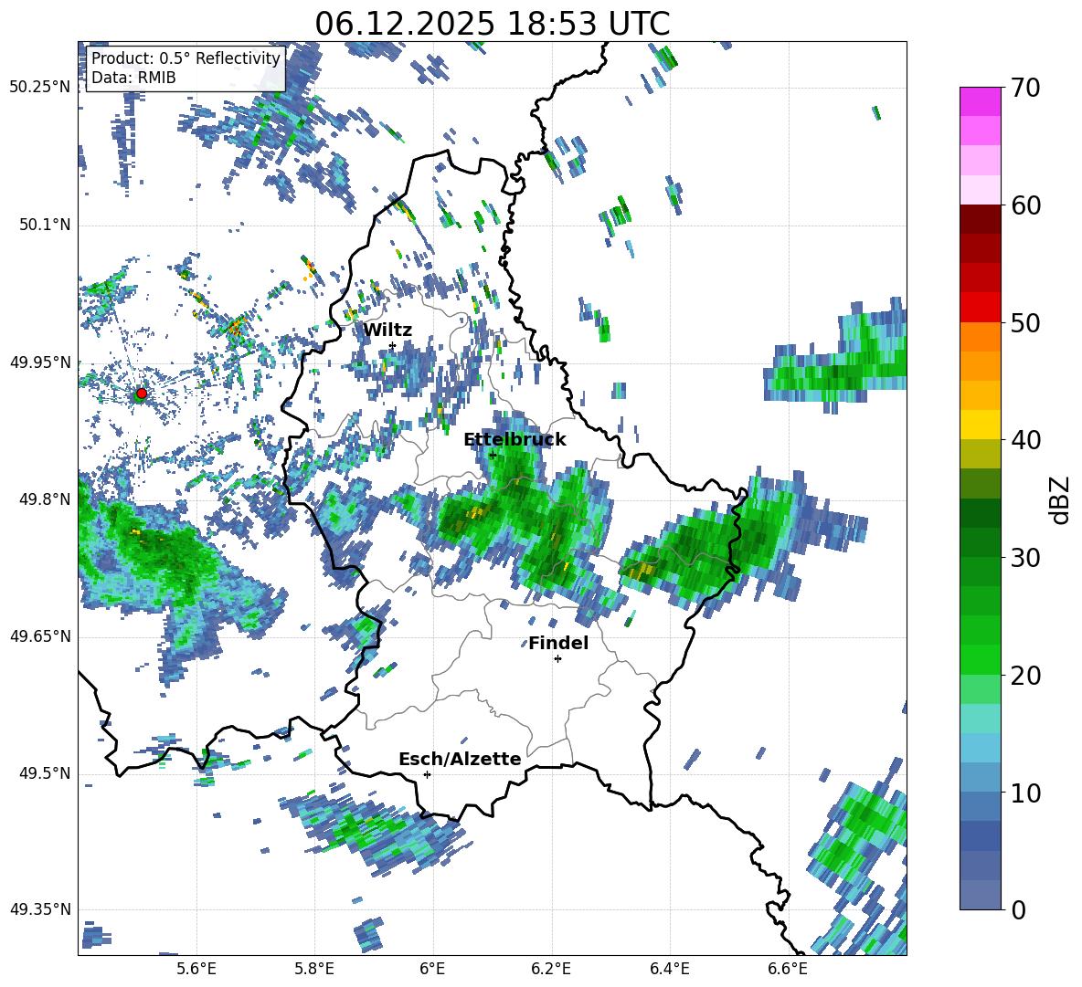1082x987 pixels.
Task: Click the yellow colorbar band just above 40
Action: [x=980, y=425]
